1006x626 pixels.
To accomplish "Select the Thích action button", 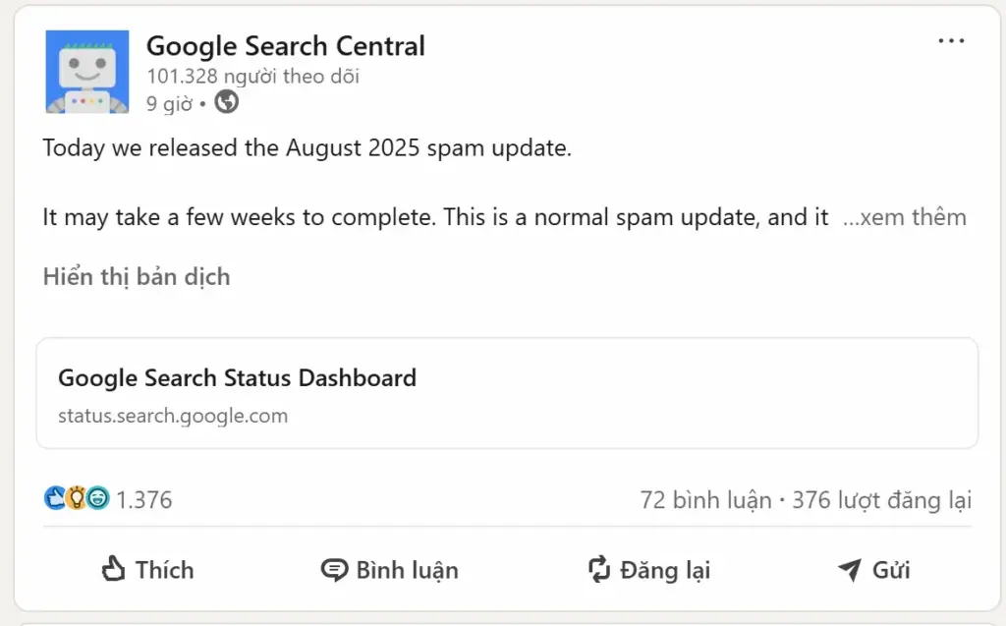I will click(146, 570).
